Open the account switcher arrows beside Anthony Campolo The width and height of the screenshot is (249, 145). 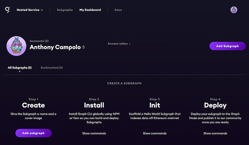click(x=84, y=47)
